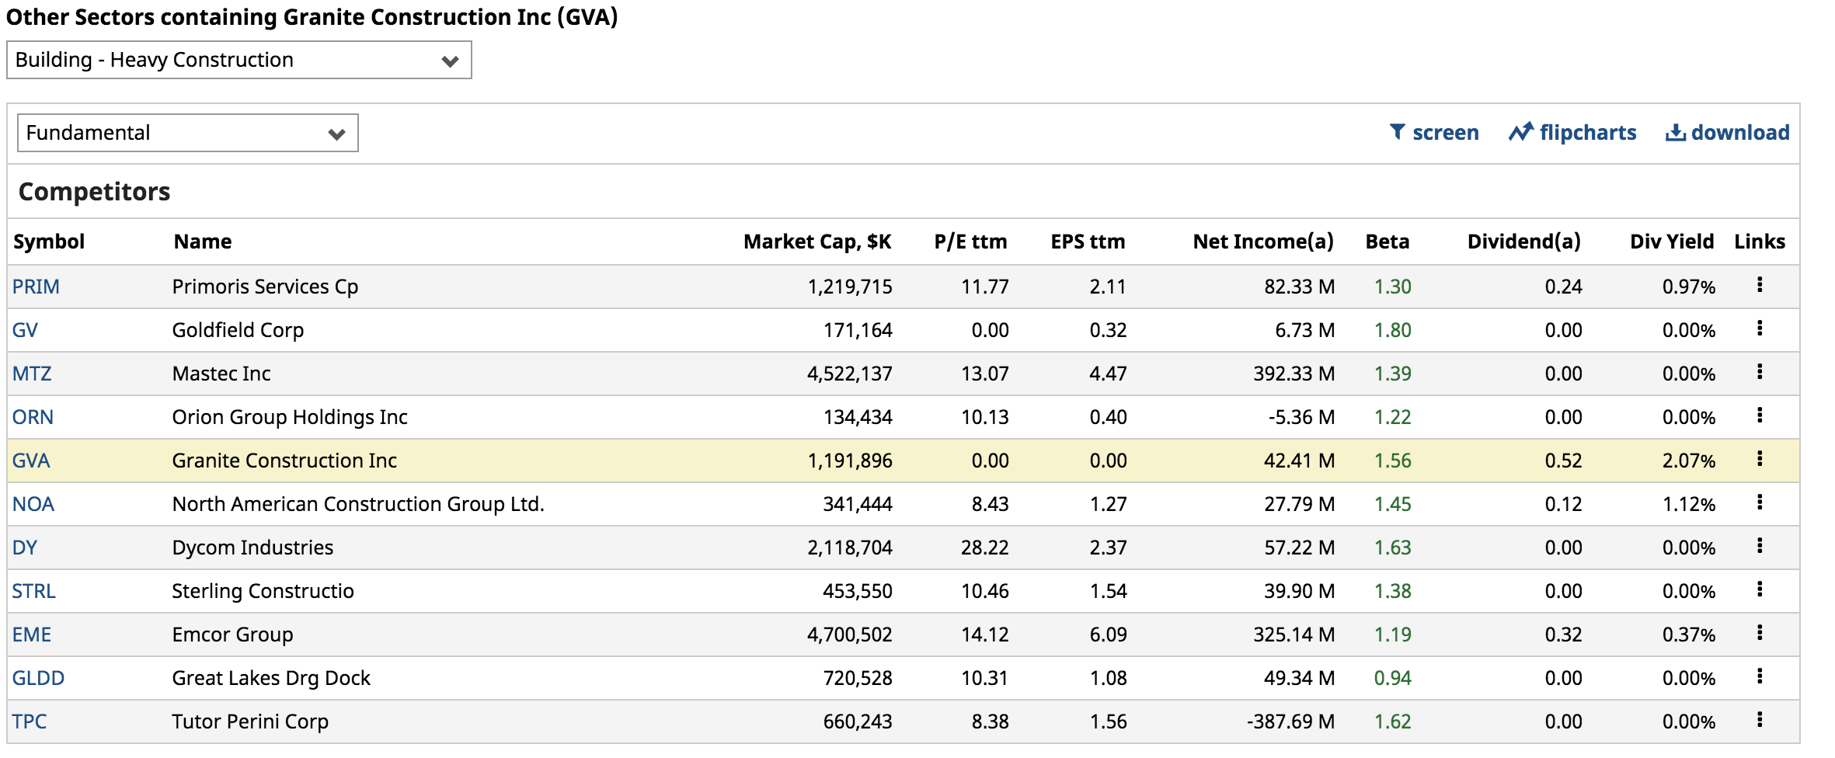The height and width of the screenshot is (758, 1835).
Task: Open flipcharts for competitors
Action: coord(1572,133)
